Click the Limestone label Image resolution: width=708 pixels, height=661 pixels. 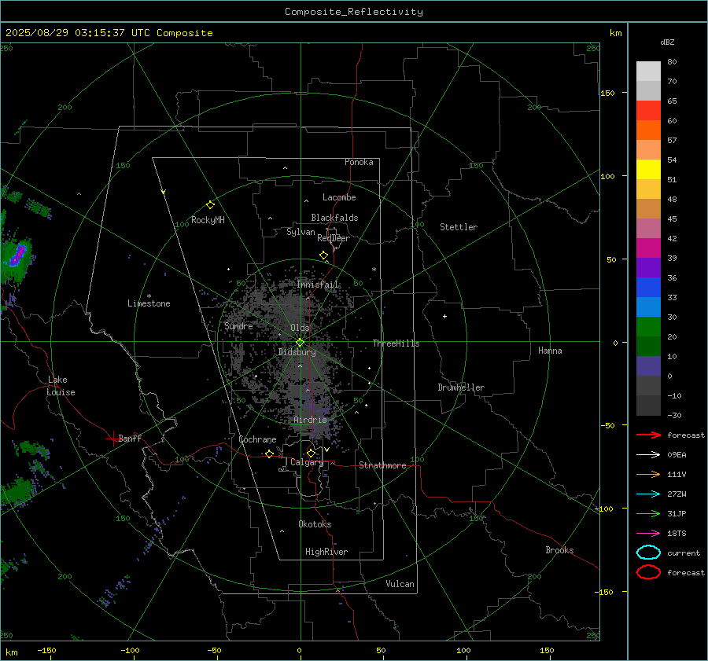point(149,303)
